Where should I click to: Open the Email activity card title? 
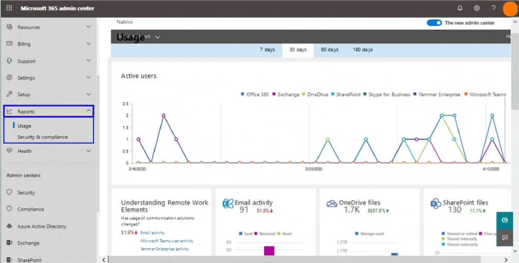[253, 203]
